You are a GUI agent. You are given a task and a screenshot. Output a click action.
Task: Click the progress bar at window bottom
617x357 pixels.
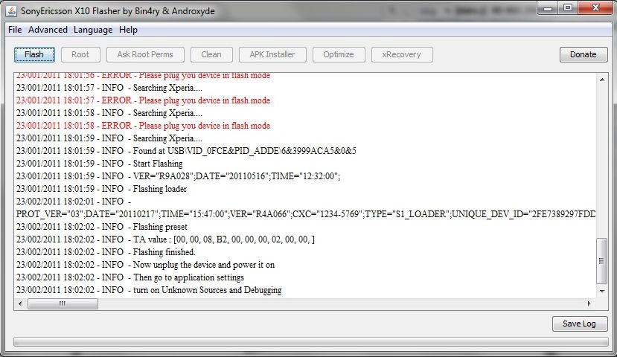point(311,342)
